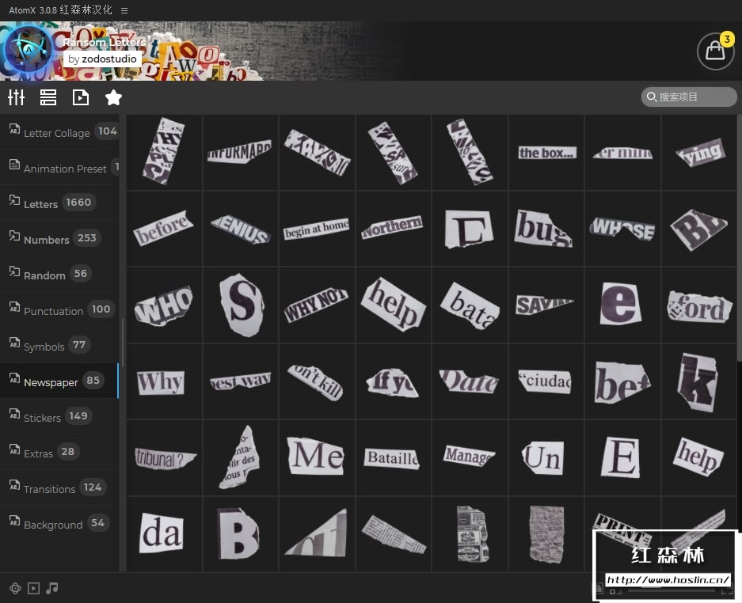Select the 'WHY NOT' clipping thumbnail
Screen dimensions: 742x603
point(317,305)
